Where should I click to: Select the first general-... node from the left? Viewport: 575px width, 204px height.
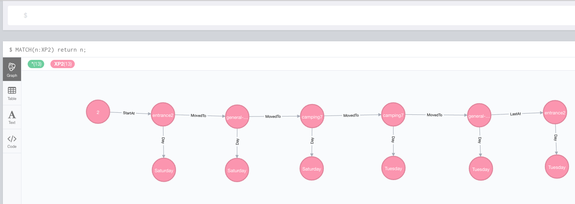pyautogui.click(x=237, y=117)
